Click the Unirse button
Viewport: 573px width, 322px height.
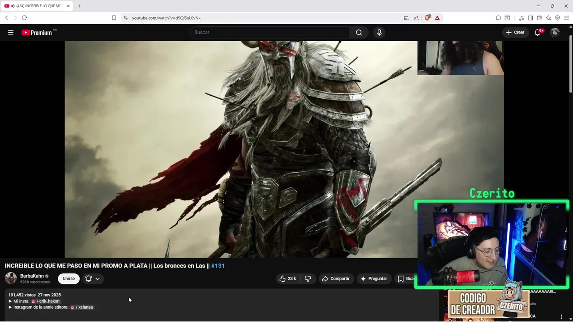pyautogui.click(x=68, y=279)
